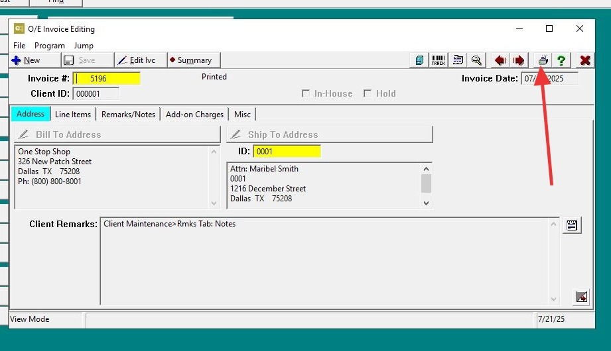Open the barcode Track icon
Image resolution: width=611 pixels, height=351 pixels.
tap(439, 60)
